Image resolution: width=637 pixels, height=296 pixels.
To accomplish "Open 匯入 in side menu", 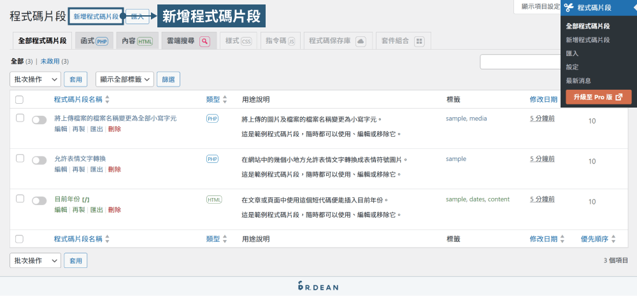I will click(x=572, y=53).
